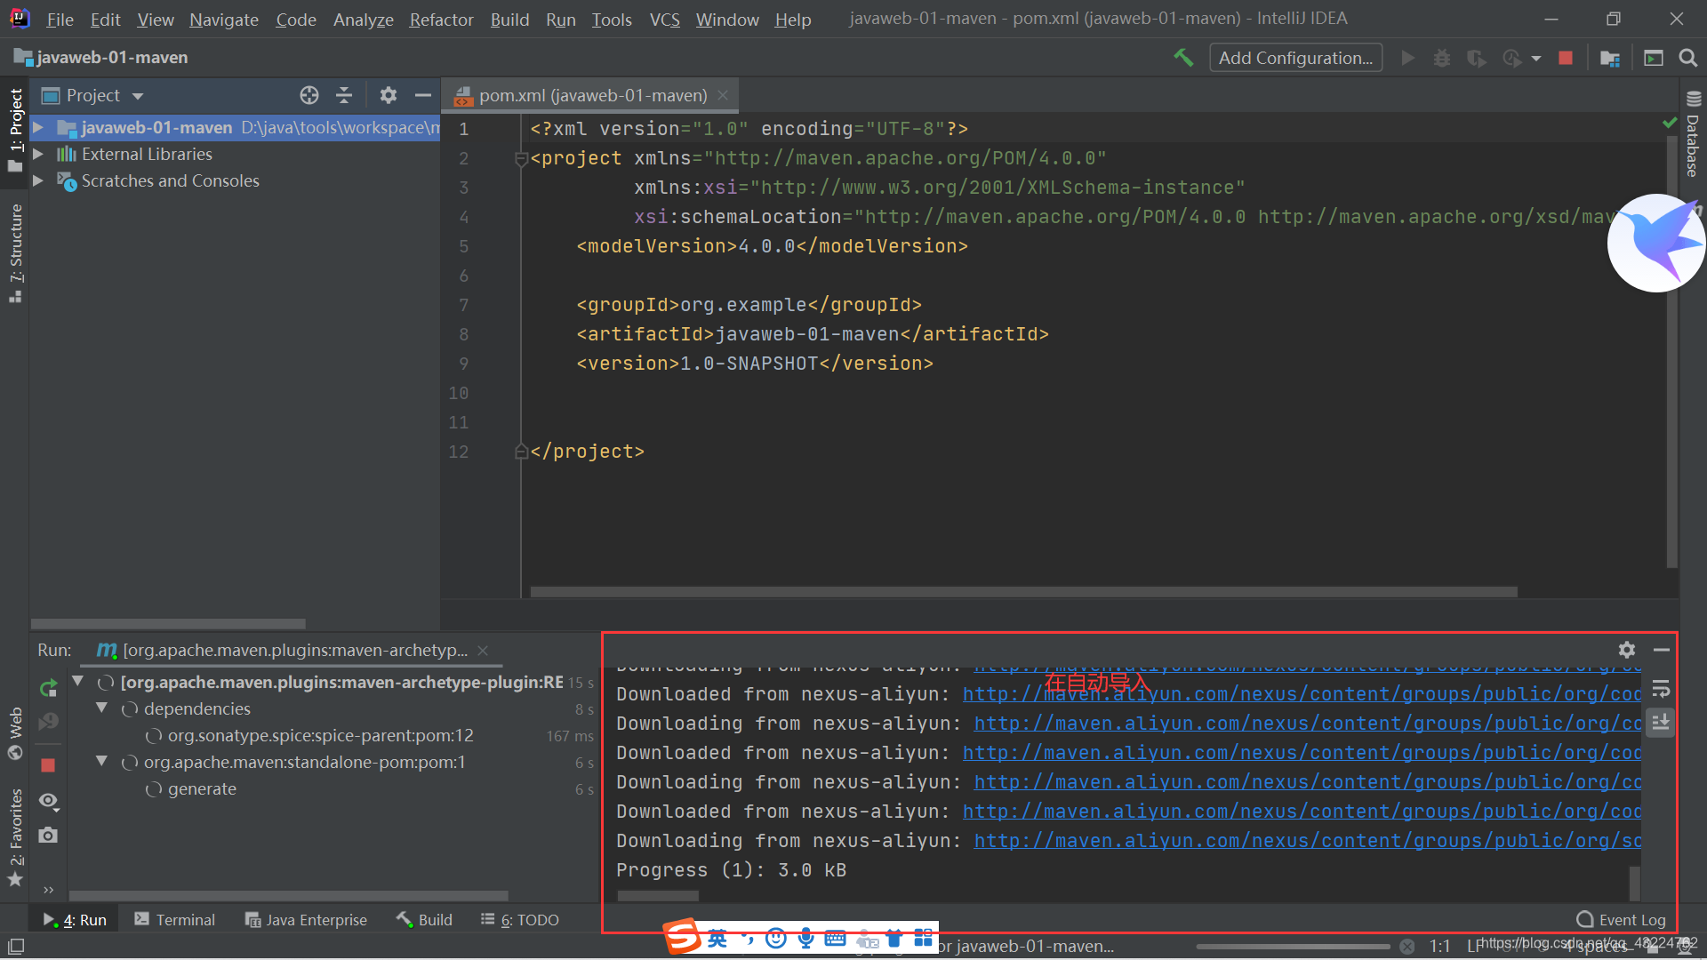This screenshot has height=960, width=1707.
Task: Open the Database tool window
Action: point(1693,135)
